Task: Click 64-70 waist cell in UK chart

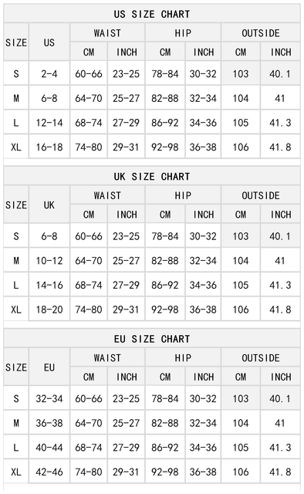Action: [89, 261]
